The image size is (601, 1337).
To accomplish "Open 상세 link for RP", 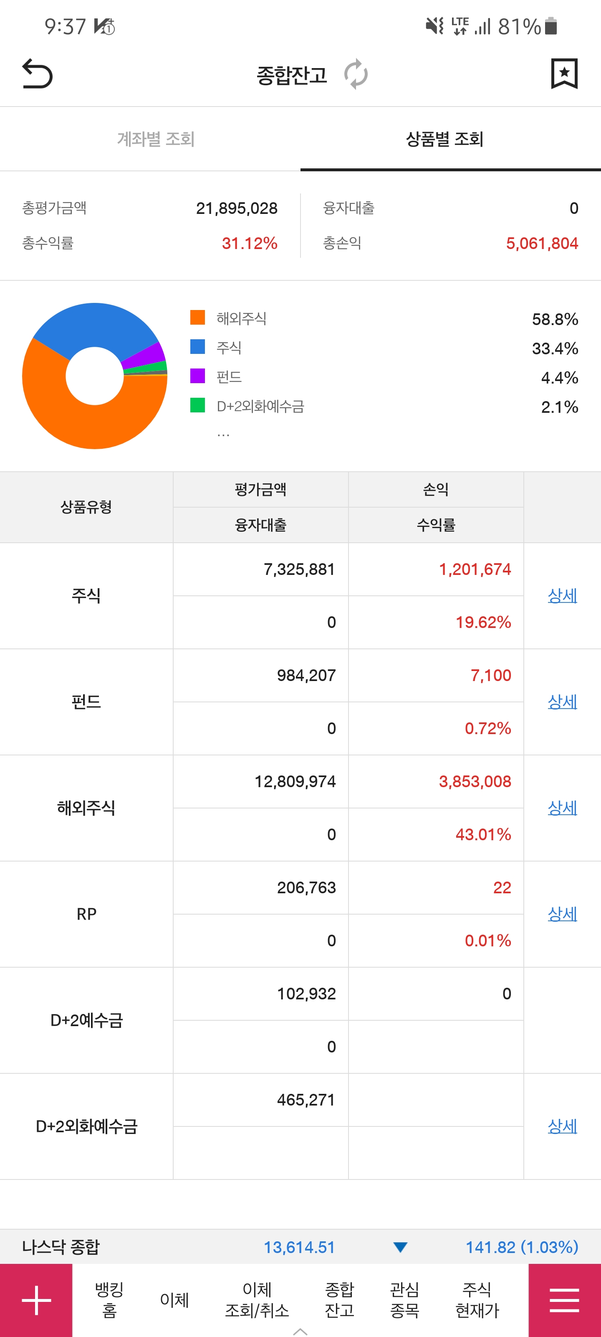I will [x=562, y=914].
